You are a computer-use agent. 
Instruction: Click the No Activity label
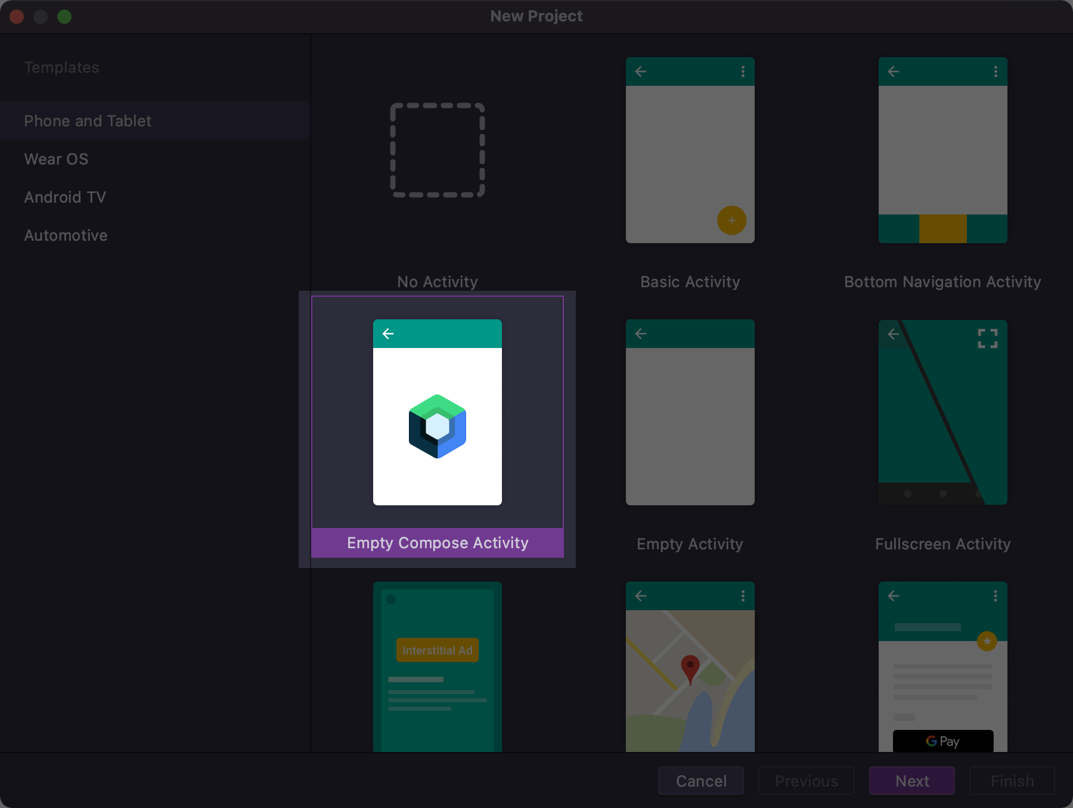click(438, 282)
